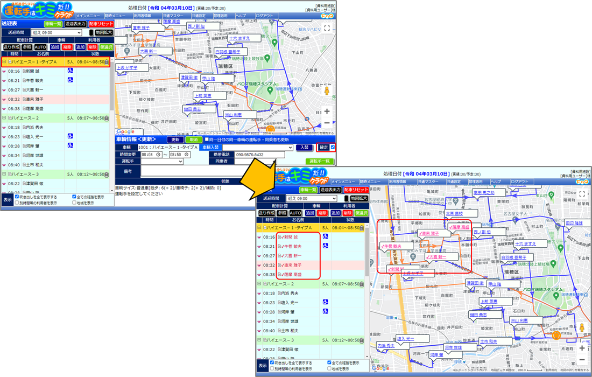
Task: Click the 運転手一覧 button
Action: click(x=319, y=161)
